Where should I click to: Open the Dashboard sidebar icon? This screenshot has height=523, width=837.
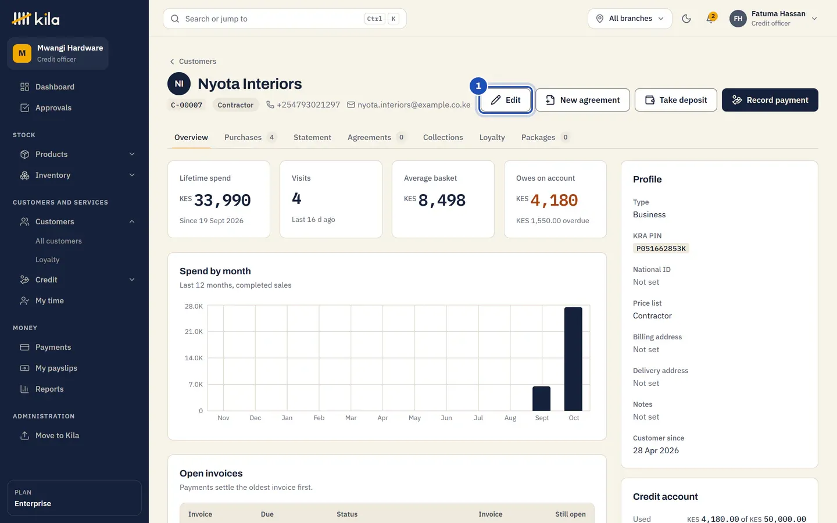coord(24,87)
